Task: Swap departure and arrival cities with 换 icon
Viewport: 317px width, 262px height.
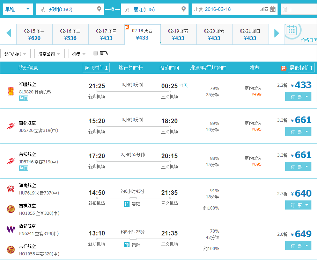Action: coord(113,9)
